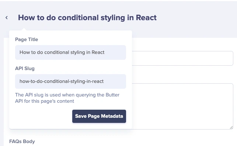Screen dimensions: 237x146
Task: Click the word 'Butter' in the helper text
Action: [x=112, y=95]
